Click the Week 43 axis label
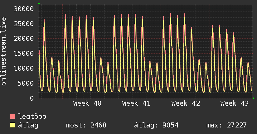257x134 pixels. click(x=235, y=103)
